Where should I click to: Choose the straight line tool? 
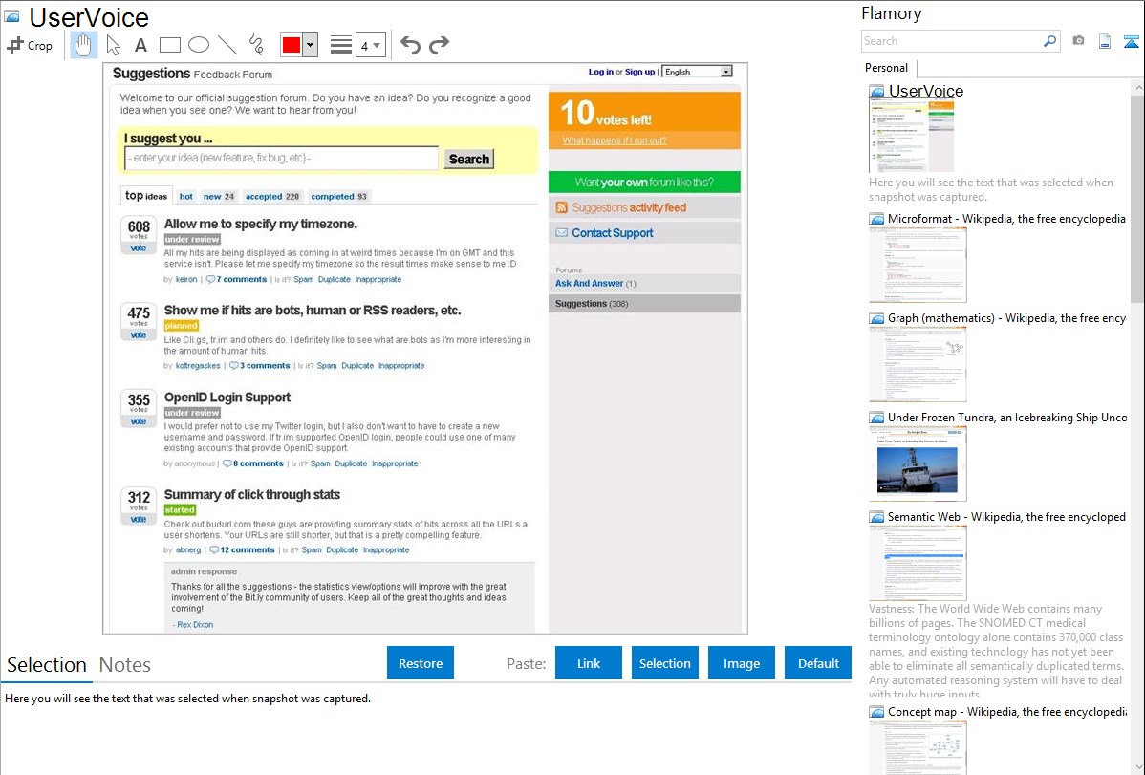click(x=227, y=45)
